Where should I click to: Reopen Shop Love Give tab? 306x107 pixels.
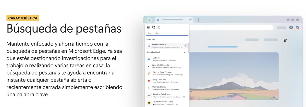click(x=167, y=81)
